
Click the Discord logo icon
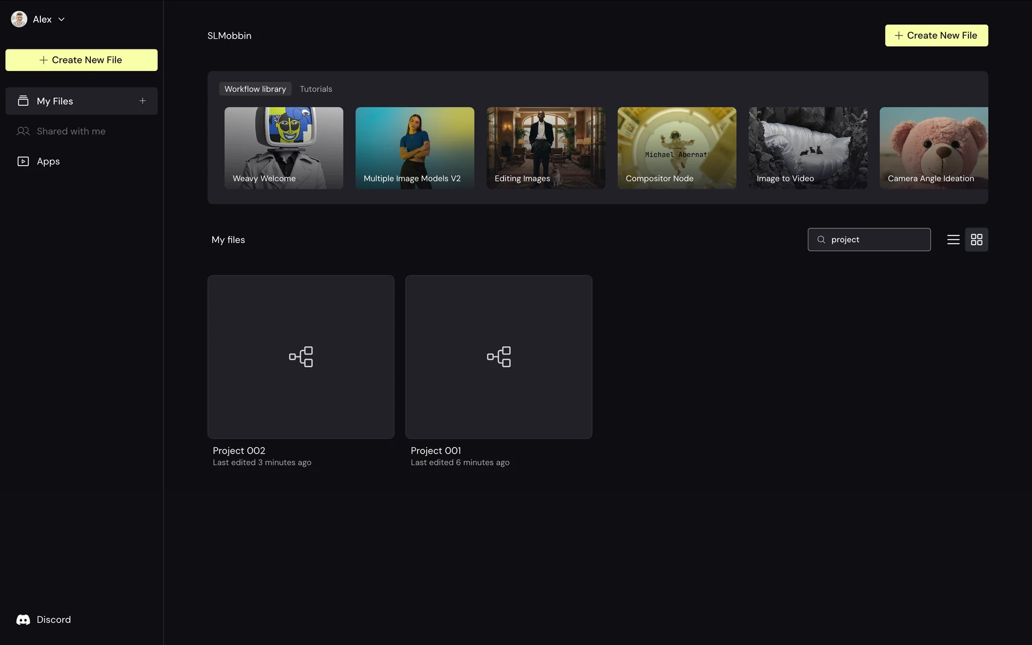point(23,620)
